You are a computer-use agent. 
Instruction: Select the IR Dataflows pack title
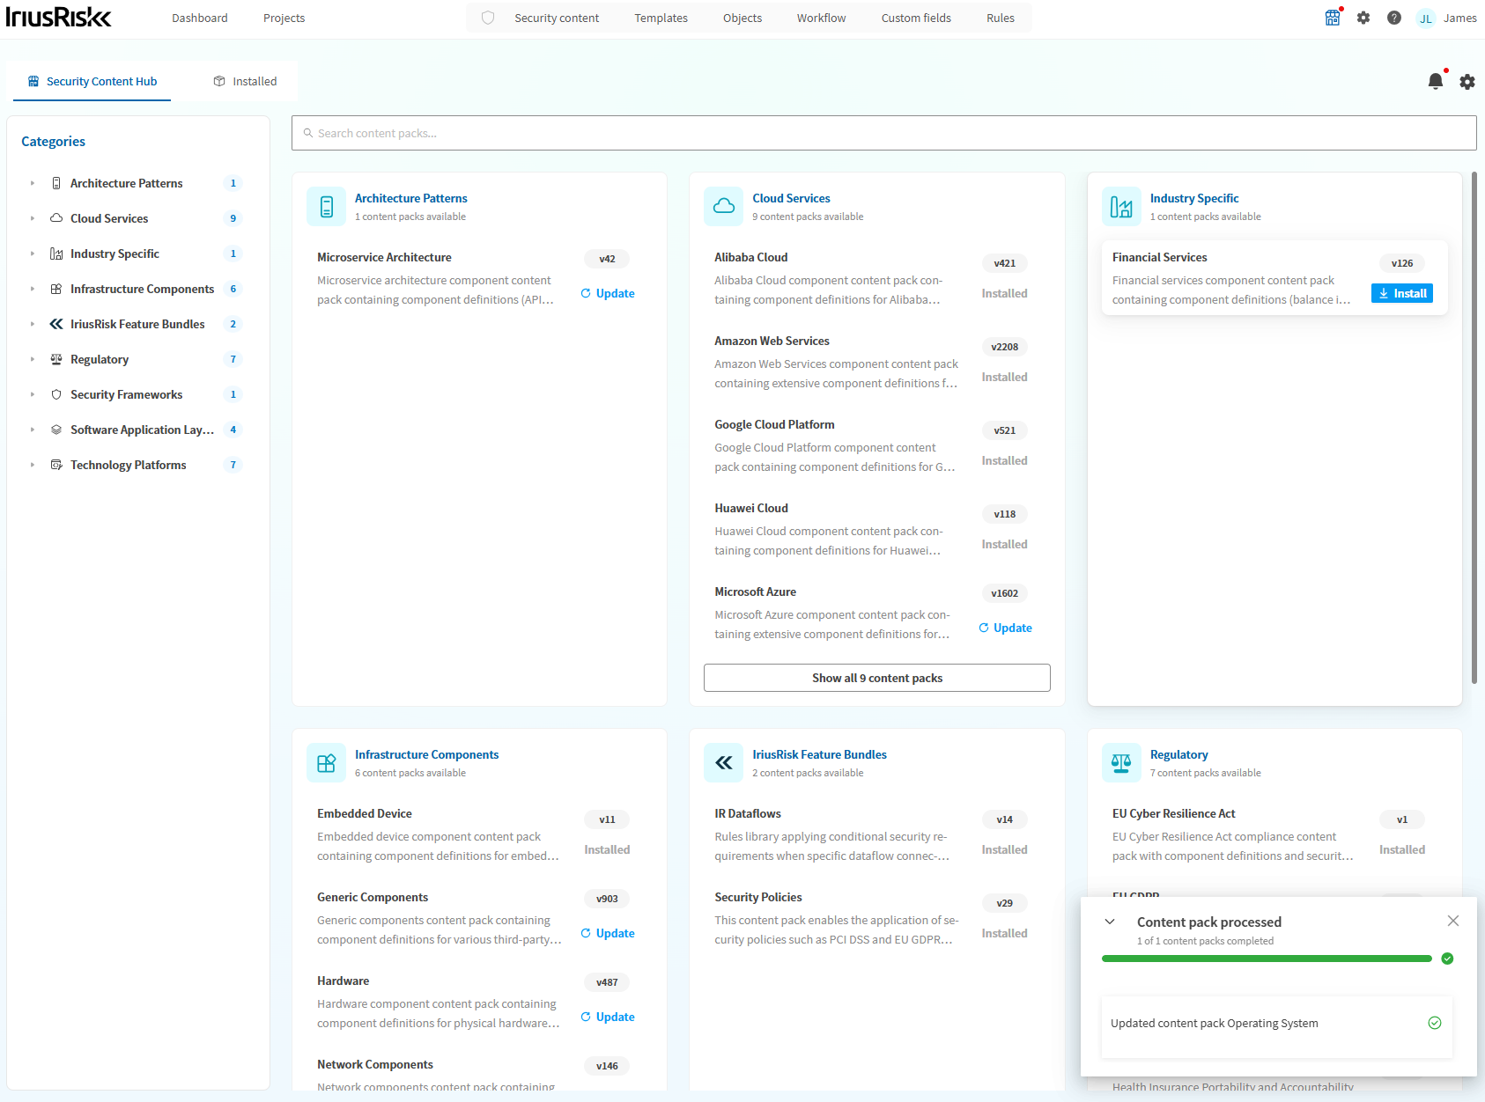748,813
